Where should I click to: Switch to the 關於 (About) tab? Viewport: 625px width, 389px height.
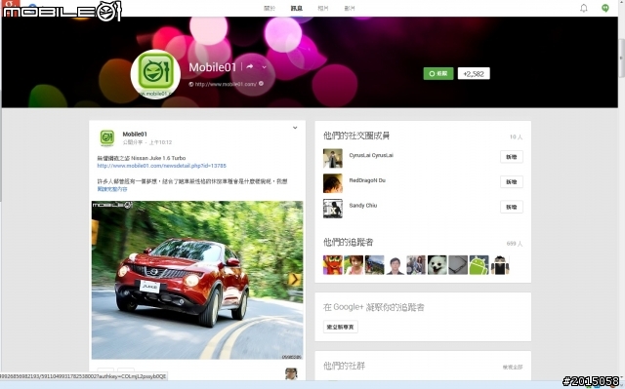pos(270,8)
